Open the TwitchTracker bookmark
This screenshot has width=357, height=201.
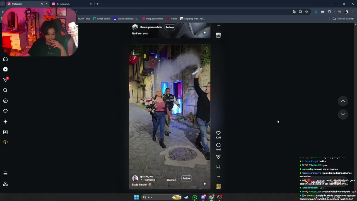pos(102,19)
